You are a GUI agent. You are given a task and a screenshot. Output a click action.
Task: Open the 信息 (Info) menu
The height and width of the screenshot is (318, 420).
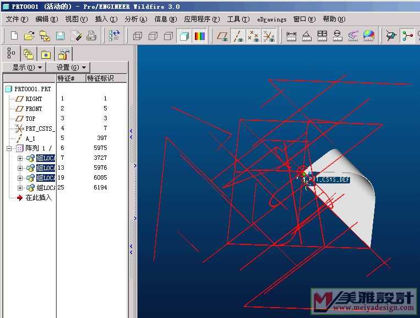point(166,19)
